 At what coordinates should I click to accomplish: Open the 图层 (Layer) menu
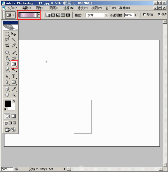pos(55,8)
